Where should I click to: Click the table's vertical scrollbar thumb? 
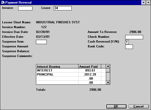tap(108, 70)
